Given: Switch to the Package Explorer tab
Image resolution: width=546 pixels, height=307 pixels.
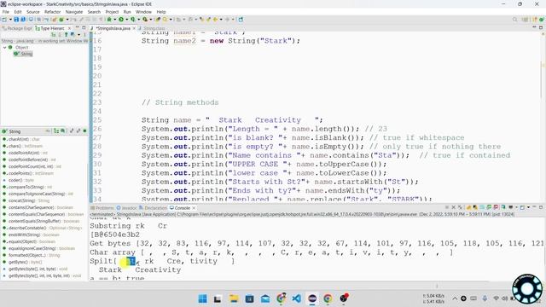Looking at the screenshot, I should click(17, 28).
